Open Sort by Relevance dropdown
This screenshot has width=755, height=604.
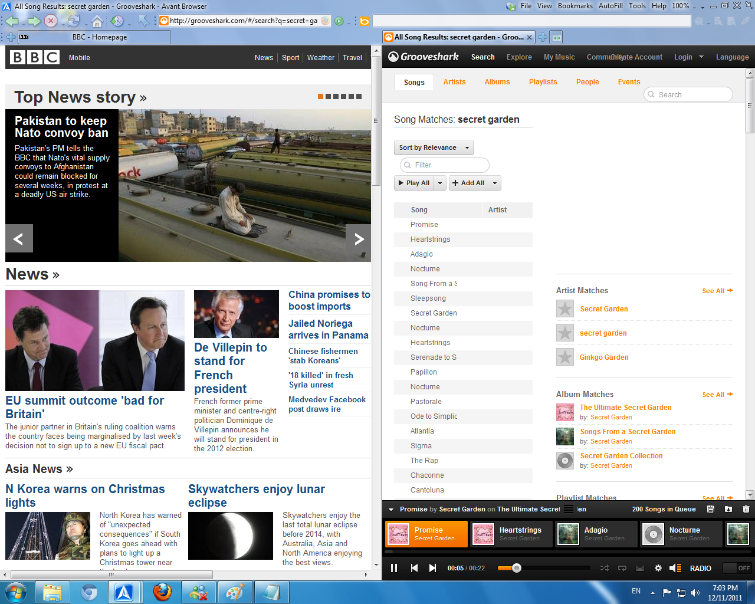click(x=434, y=147)
